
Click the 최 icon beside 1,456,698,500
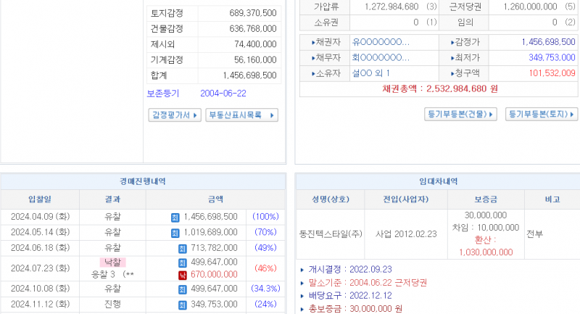(175, 217)
